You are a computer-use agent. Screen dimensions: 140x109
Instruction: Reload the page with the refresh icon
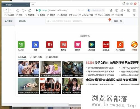[x=18, y=10]
